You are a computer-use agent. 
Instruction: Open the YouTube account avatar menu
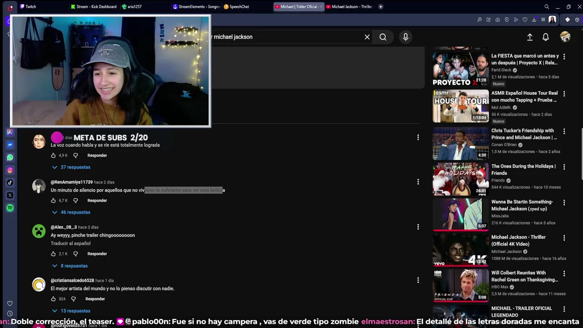click(565, 37)
